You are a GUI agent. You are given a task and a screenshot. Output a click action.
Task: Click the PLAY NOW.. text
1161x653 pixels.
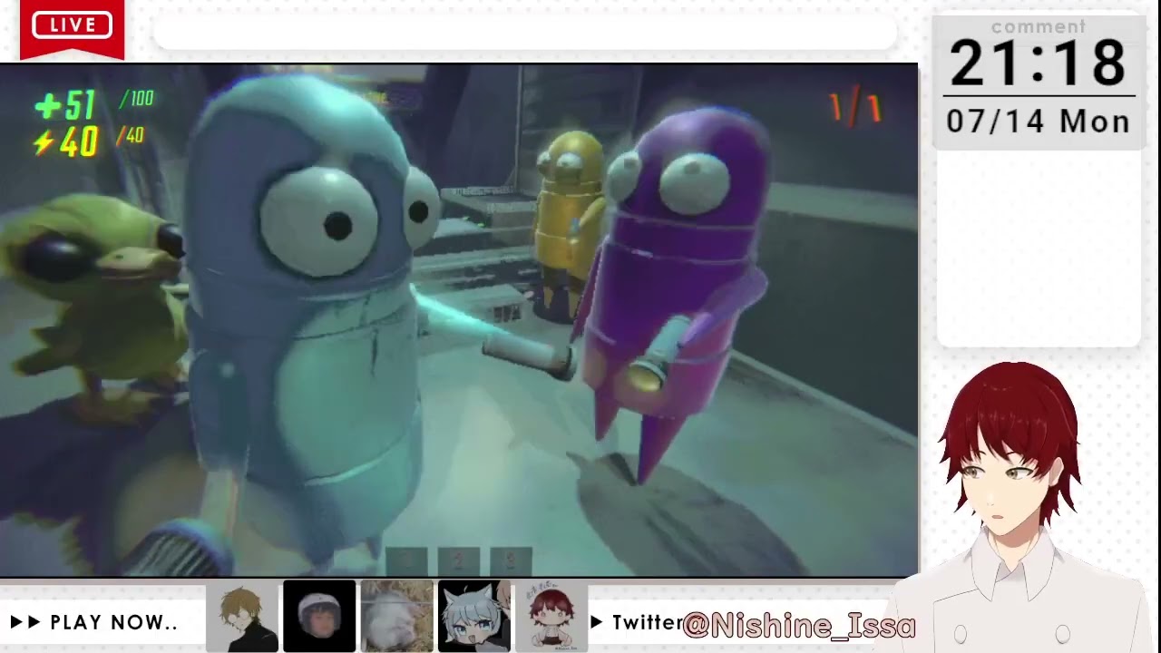(113, 623)
